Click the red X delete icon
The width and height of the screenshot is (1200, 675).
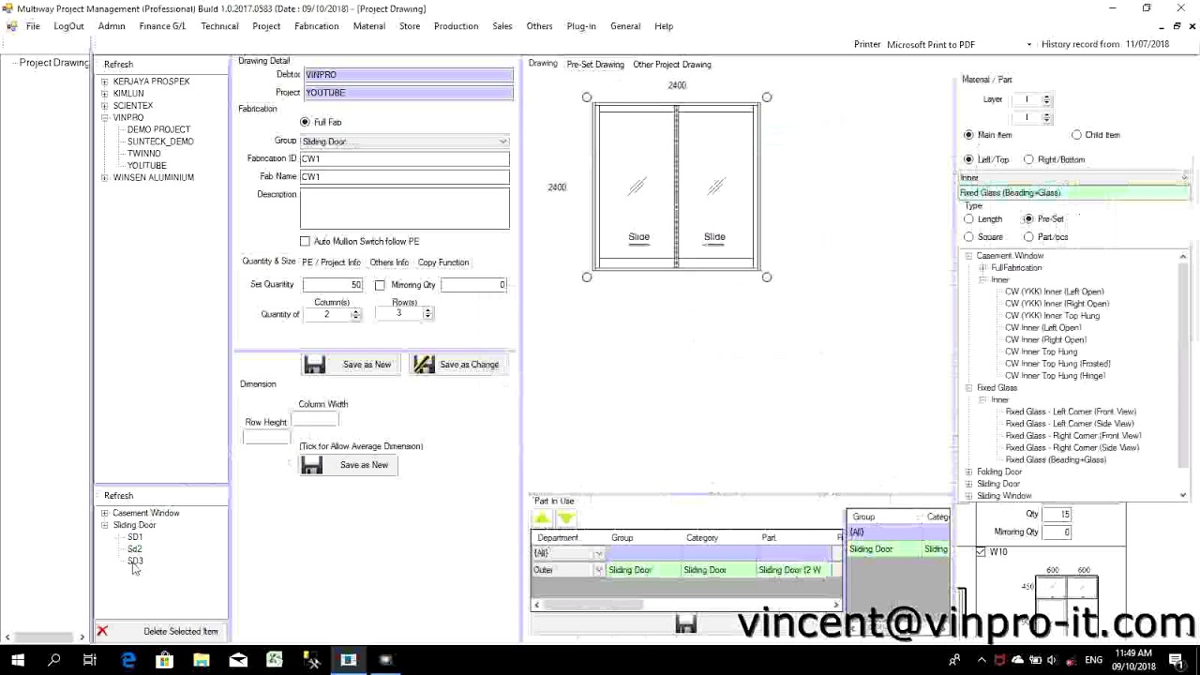[102, 631]
